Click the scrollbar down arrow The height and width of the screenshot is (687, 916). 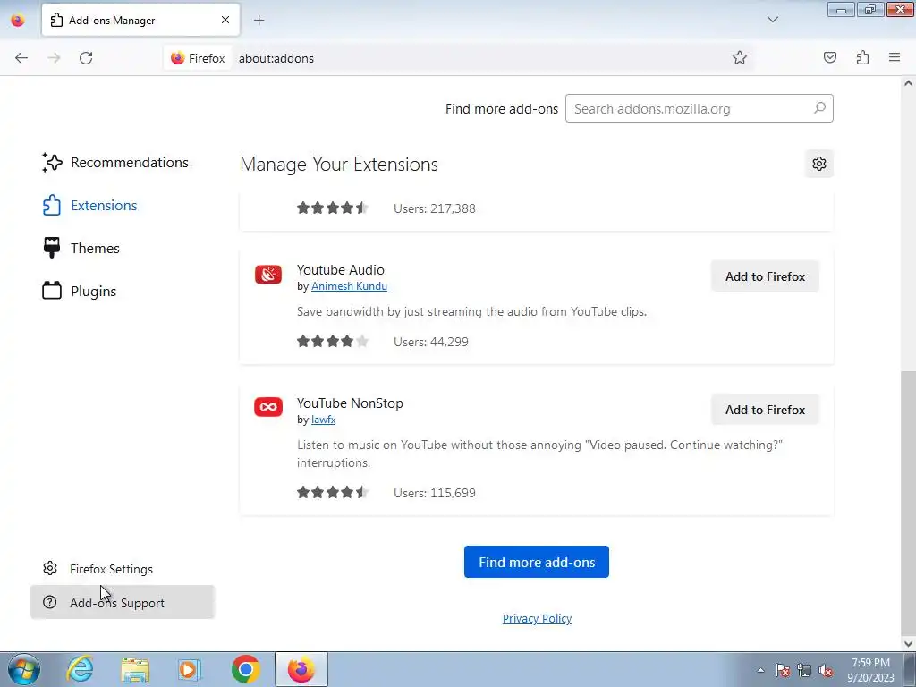tap(908, 644)
